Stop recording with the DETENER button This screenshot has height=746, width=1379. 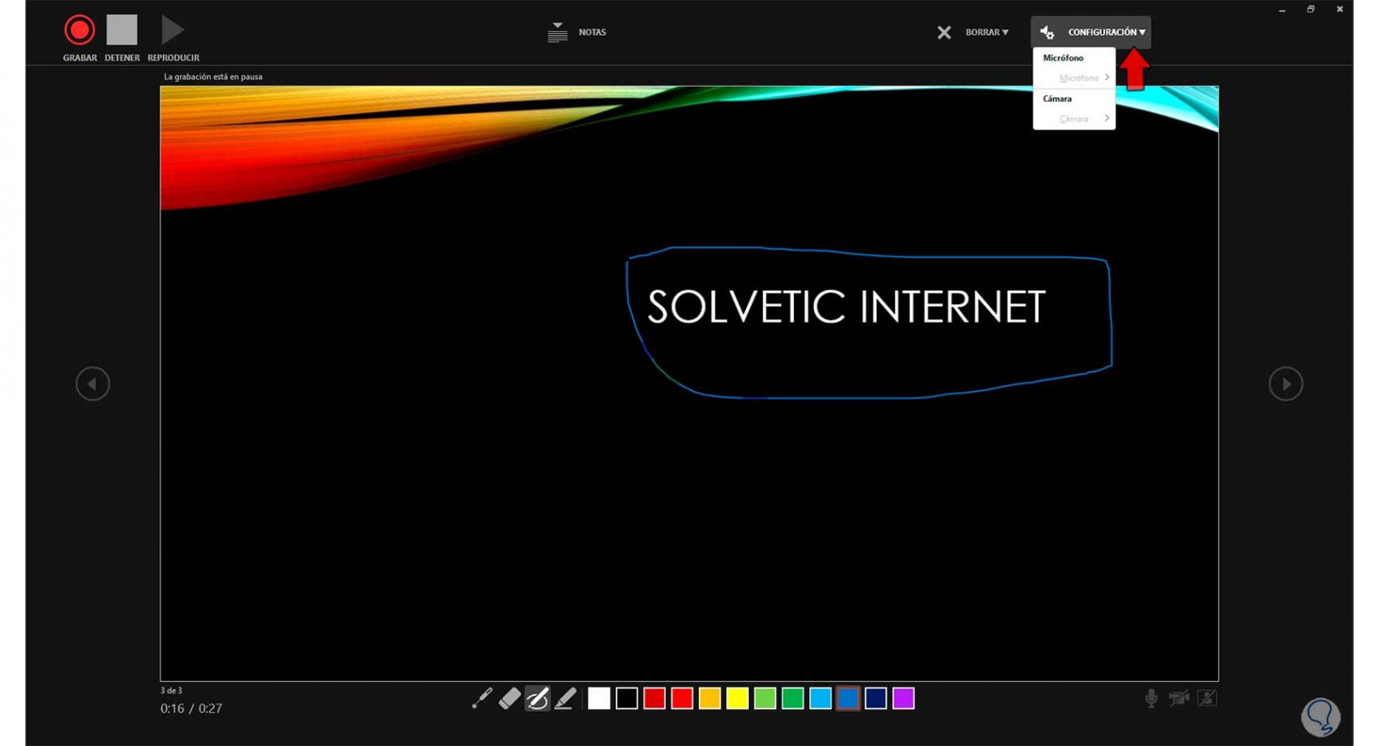pyautogui.click(x=122, y=38)
